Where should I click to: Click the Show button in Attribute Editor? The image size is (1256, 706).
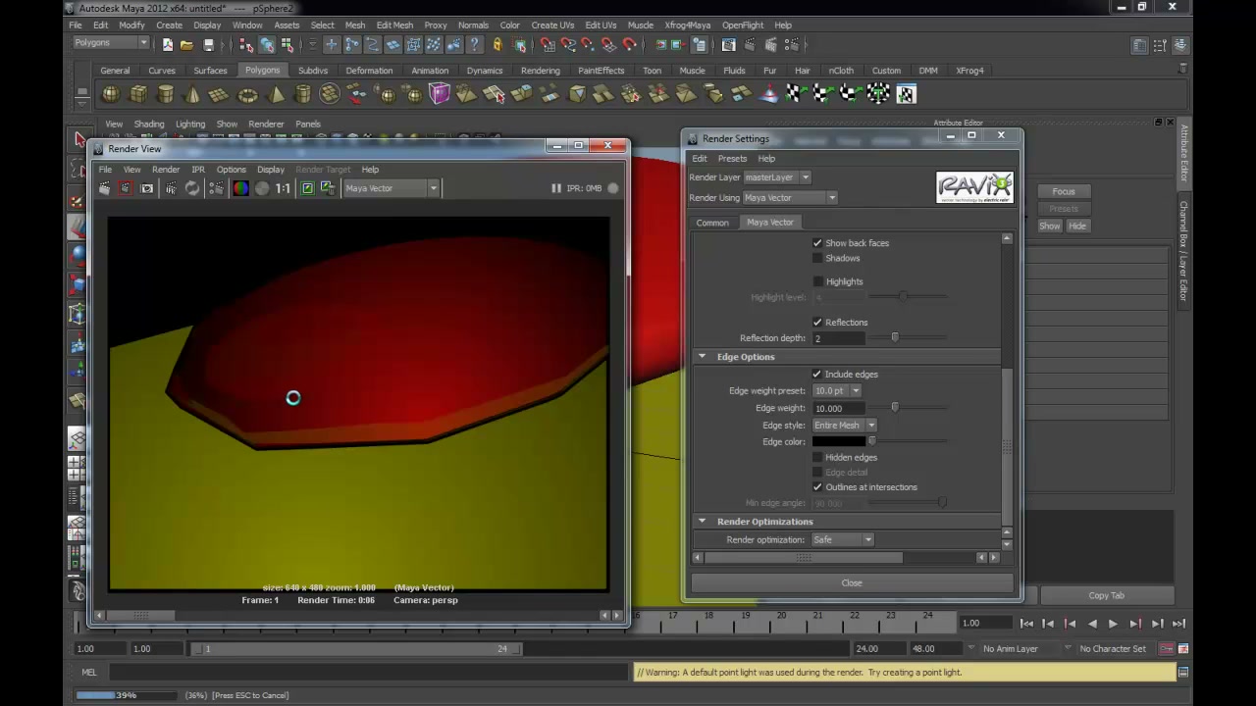pos(1050,226)
